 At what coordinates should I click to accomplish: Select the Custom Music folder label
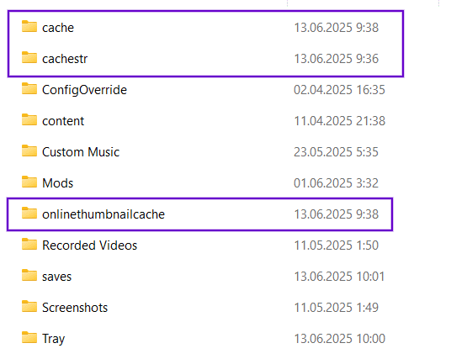coord(81,152)
